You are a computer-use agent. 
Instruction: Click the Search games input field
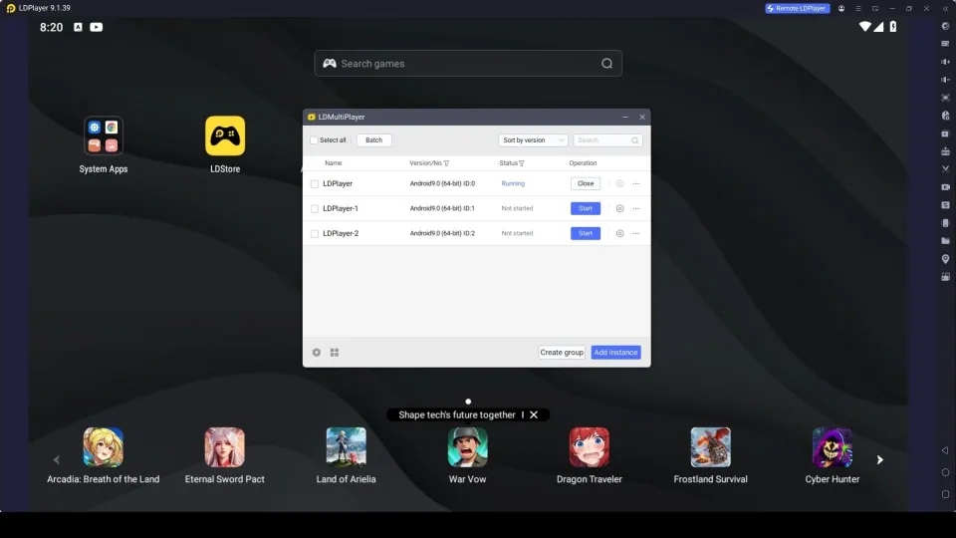pyautogui.click(x=468, y=64)
